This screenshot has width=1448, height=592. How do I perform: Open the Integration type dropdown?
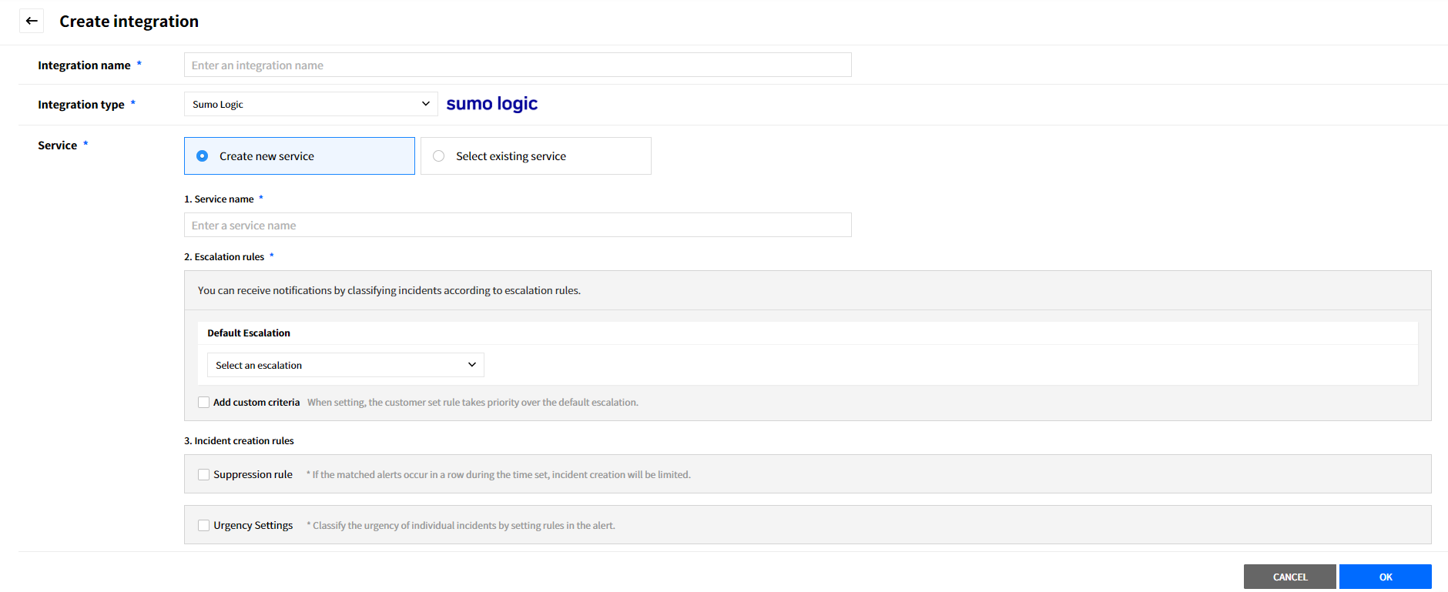tap(310, 104)
